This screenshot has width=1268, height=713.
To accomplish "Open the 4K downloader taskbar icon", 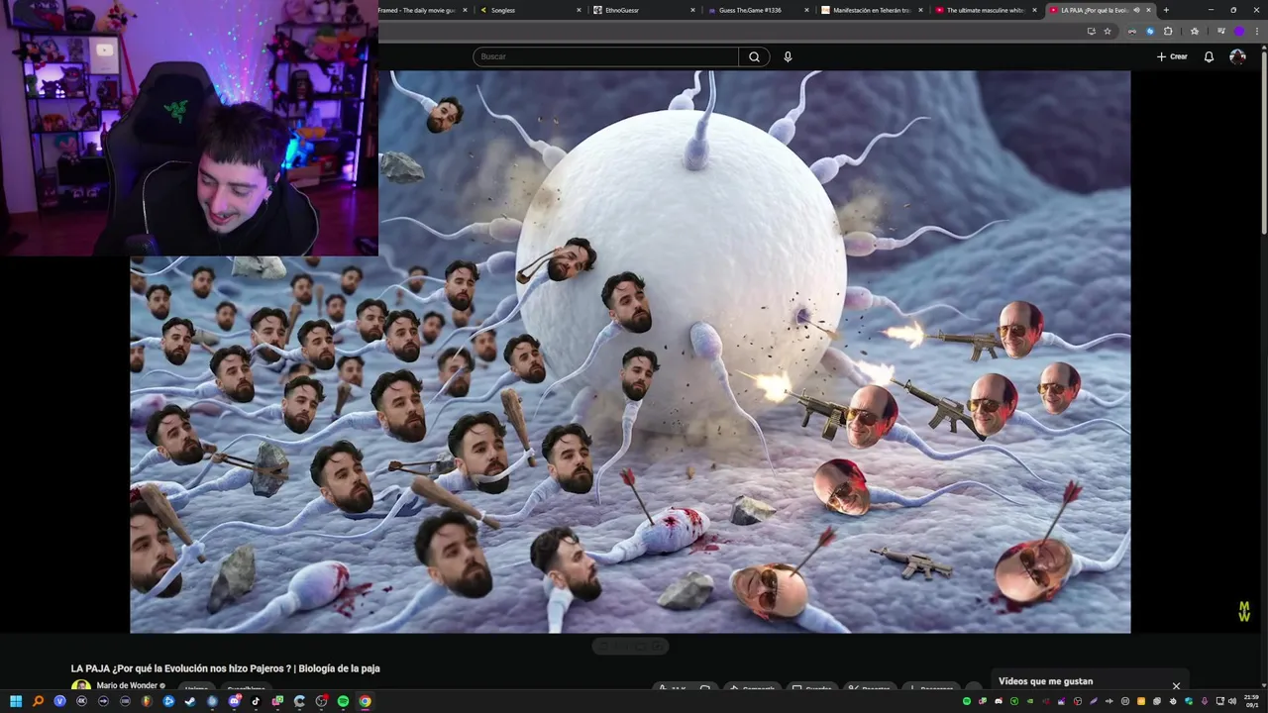I will (81, 701).
